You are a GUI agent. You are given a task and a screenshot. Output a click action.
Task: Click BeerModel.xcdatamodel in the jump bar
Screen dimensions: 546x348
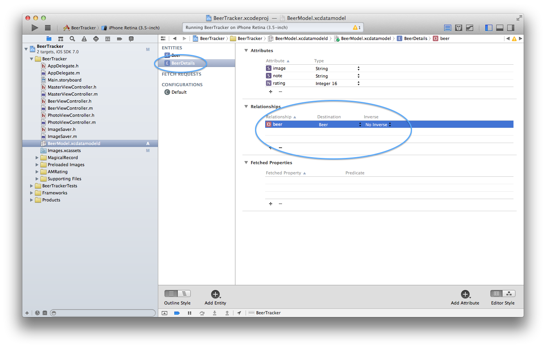tap(363, 38)
